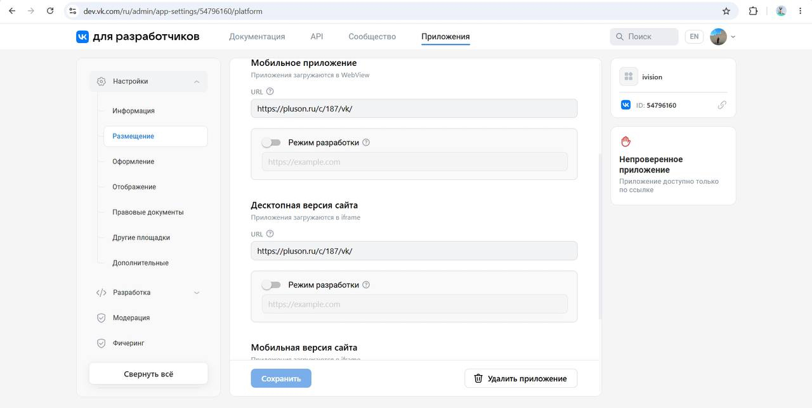Screen dimensions: 812x408
Task: Collapse the Настройки section chevron
Action: (197, 82)
